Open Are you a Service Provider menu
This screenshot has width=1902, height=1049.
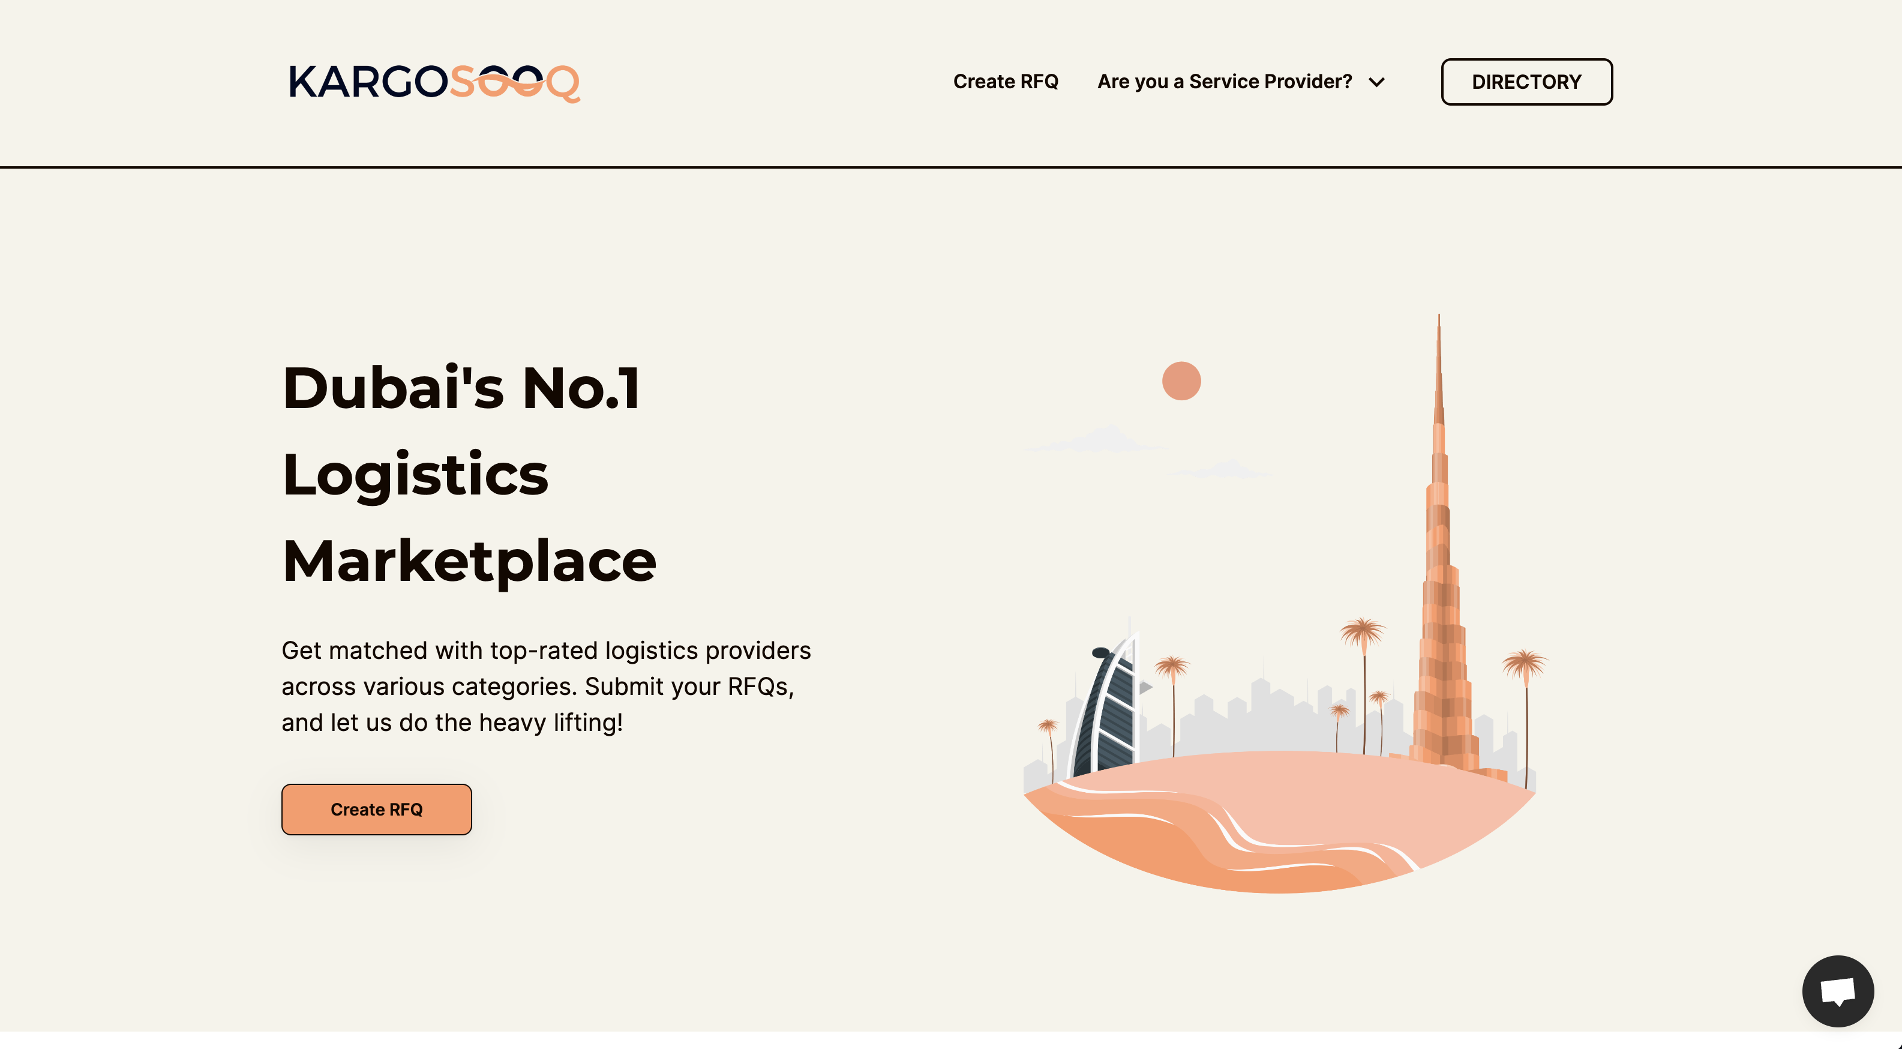1224,81
